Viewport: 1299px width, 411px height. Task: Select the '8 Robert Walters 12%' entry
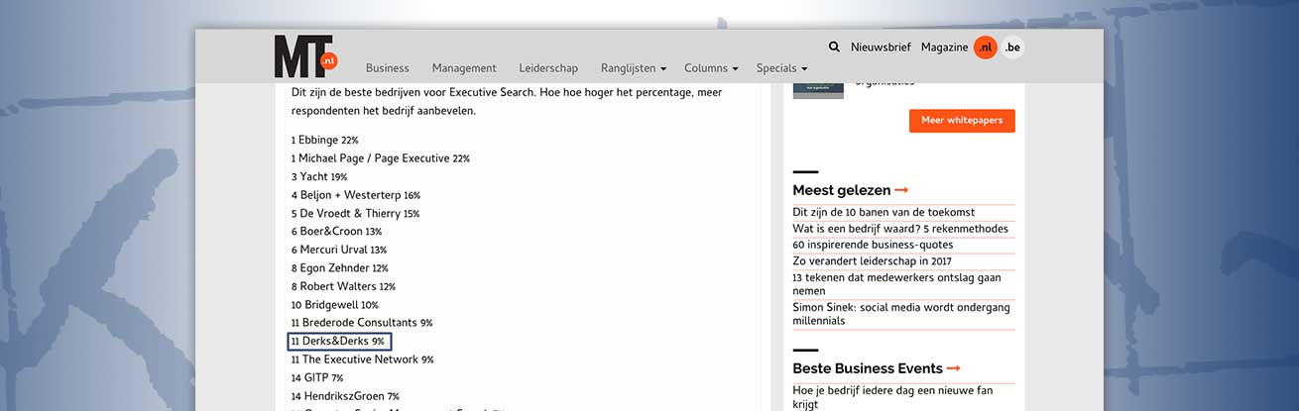(x=343, y=286)
